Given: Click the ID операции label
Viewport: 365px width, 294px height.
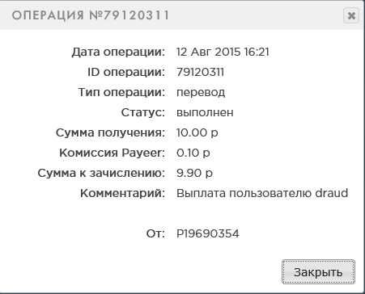Looking at the screenshot, I should tap(126, 72).
